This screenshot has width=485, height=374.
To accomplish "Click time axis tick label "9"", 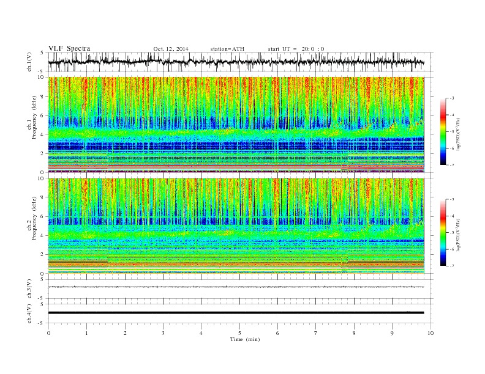I will coord(392,333).
